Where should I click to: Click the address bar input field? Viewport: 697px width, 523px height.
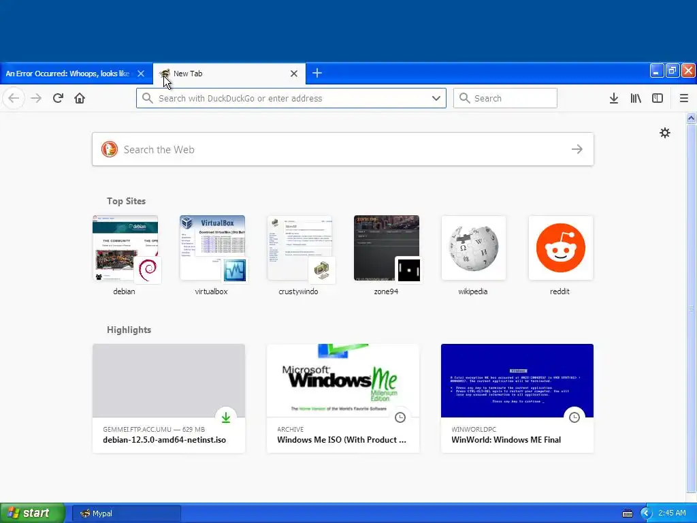[291, 98]
